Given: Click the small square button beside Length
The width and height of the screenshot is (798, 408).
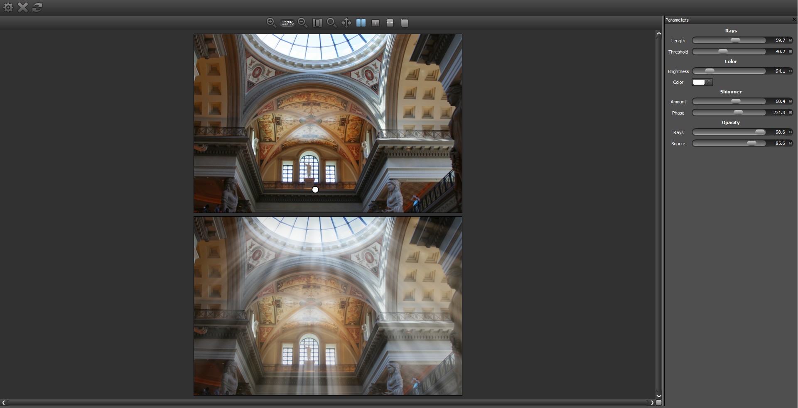Looking at the screenshot, I should pos(791,40).
